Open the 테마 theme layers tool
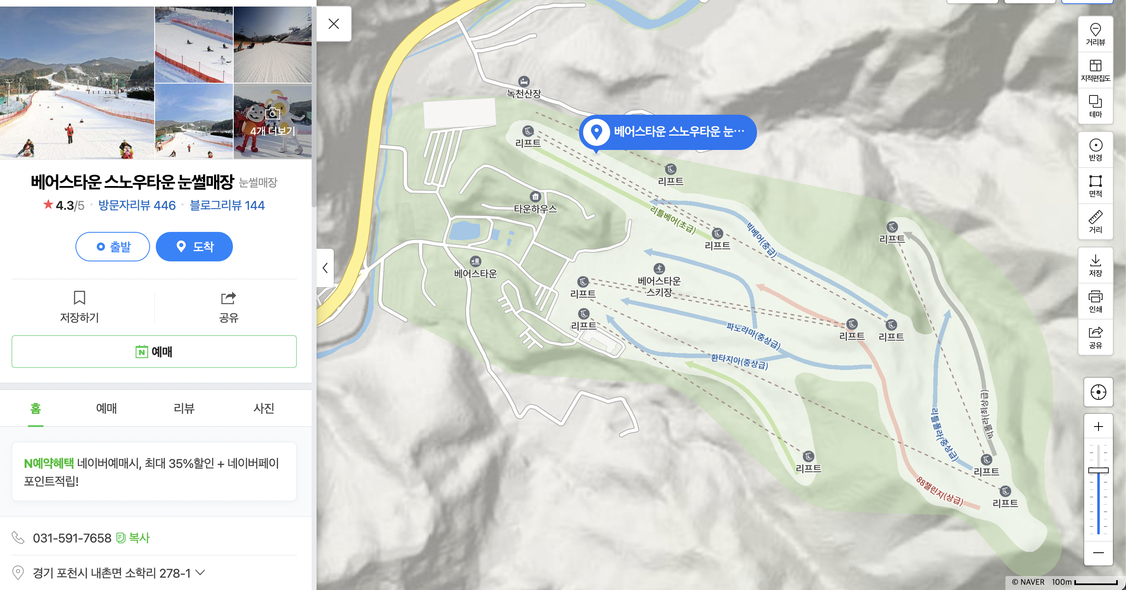 coord(1095,106)
